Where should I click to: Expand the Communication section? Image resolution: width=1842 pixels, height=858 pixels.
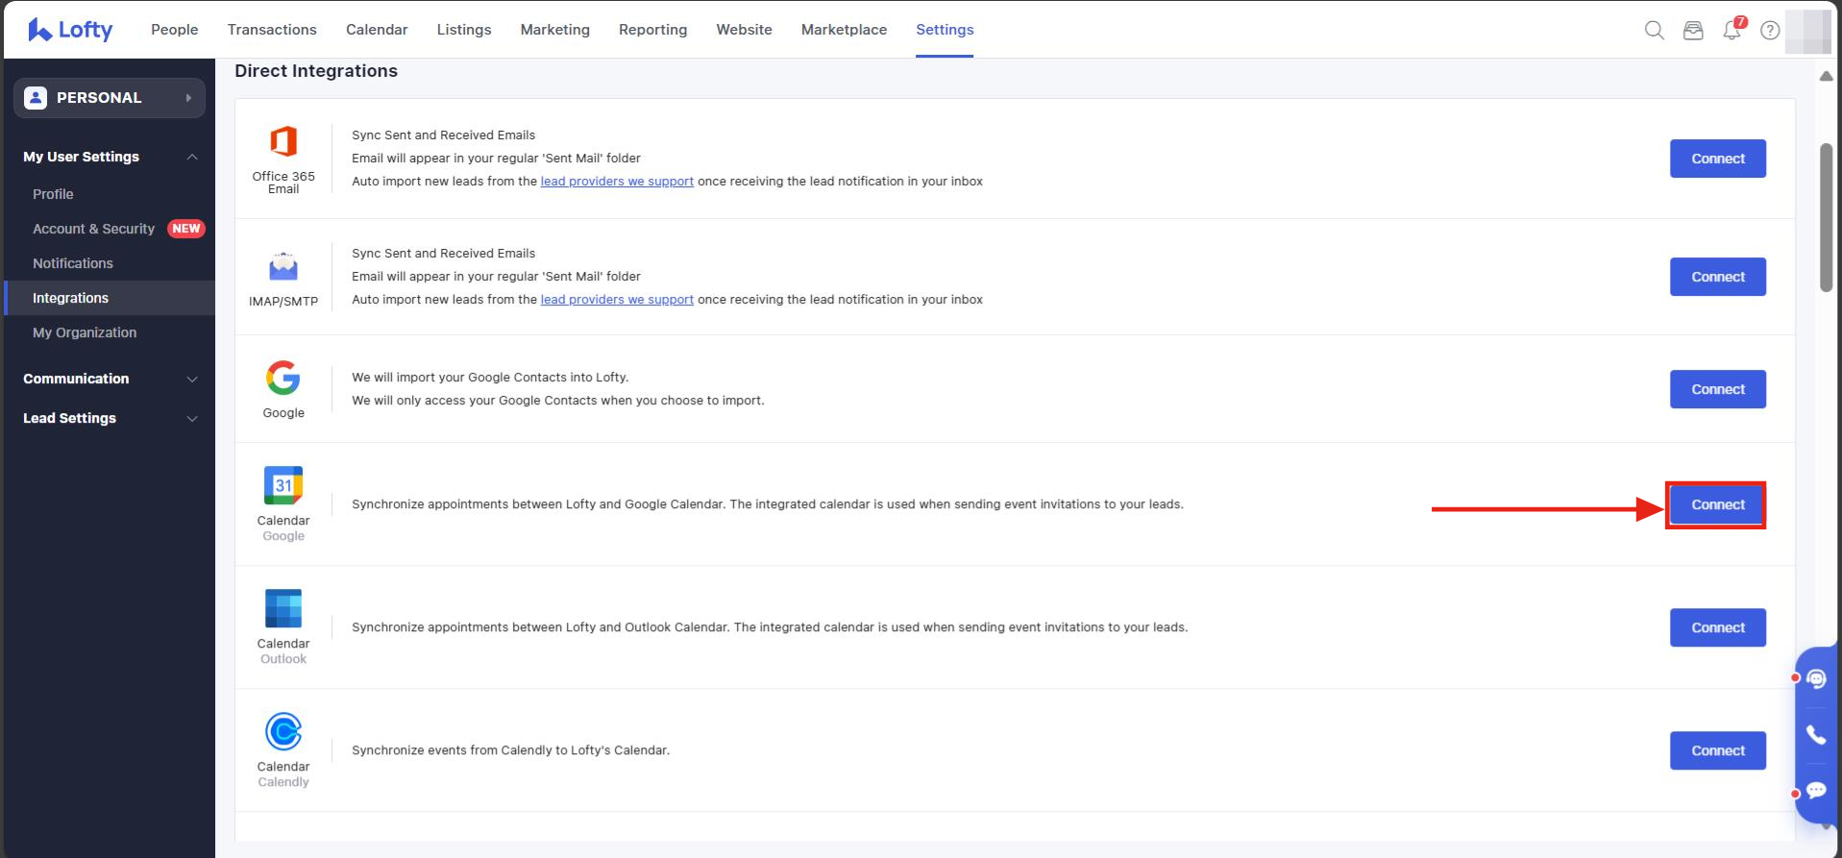coord(192,380)
